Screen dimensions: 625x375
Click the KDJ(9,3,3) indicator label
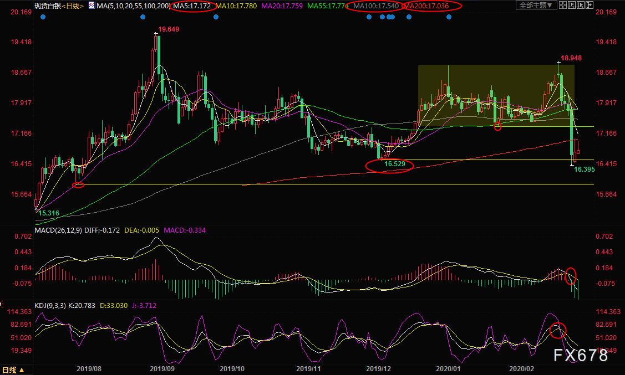coord(50,306)
